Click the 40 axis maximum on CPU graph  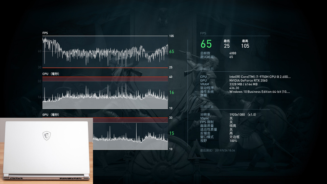(171, 77)
